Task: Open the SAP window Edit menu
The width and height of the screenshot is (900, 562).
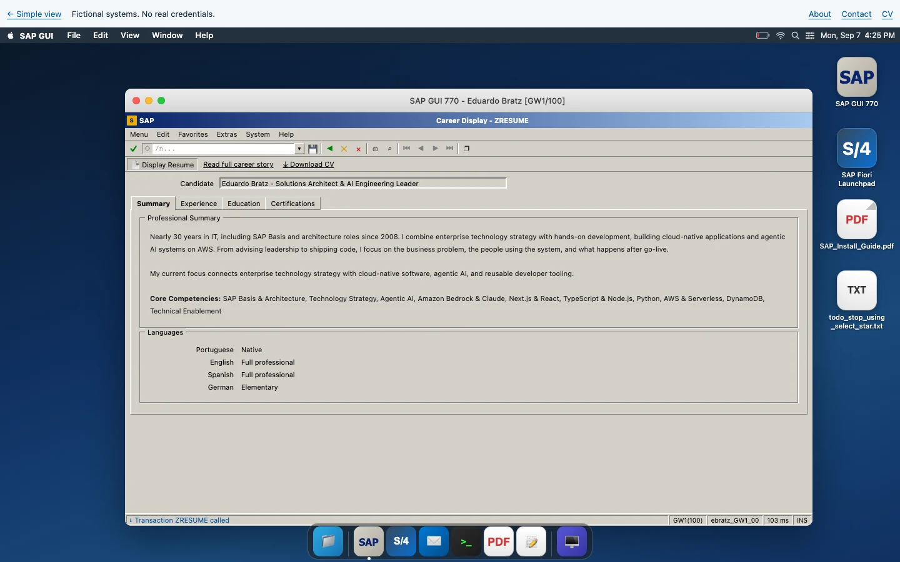Action: click(x=163, y=134)
